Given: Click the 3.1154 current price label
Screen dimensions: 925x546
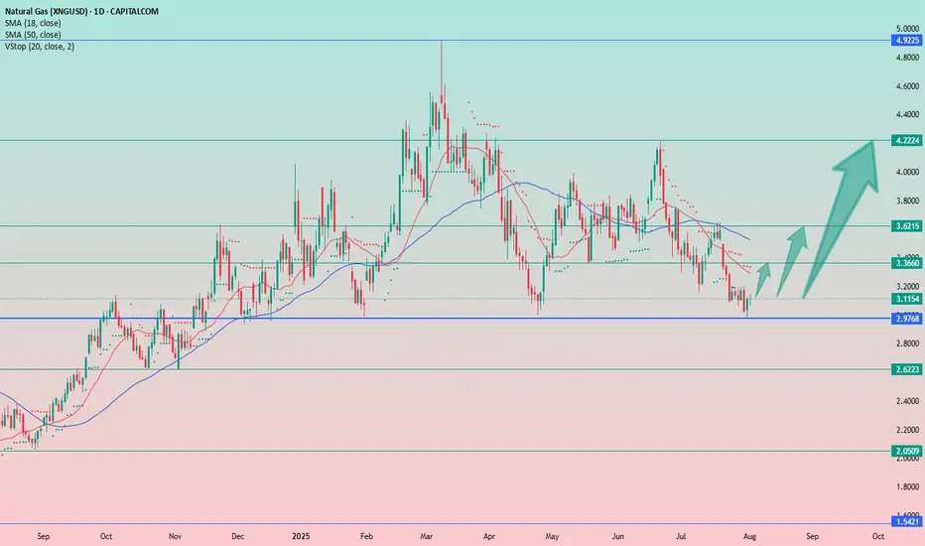Looking at the screenshot, I should click(x=907, y=299).
